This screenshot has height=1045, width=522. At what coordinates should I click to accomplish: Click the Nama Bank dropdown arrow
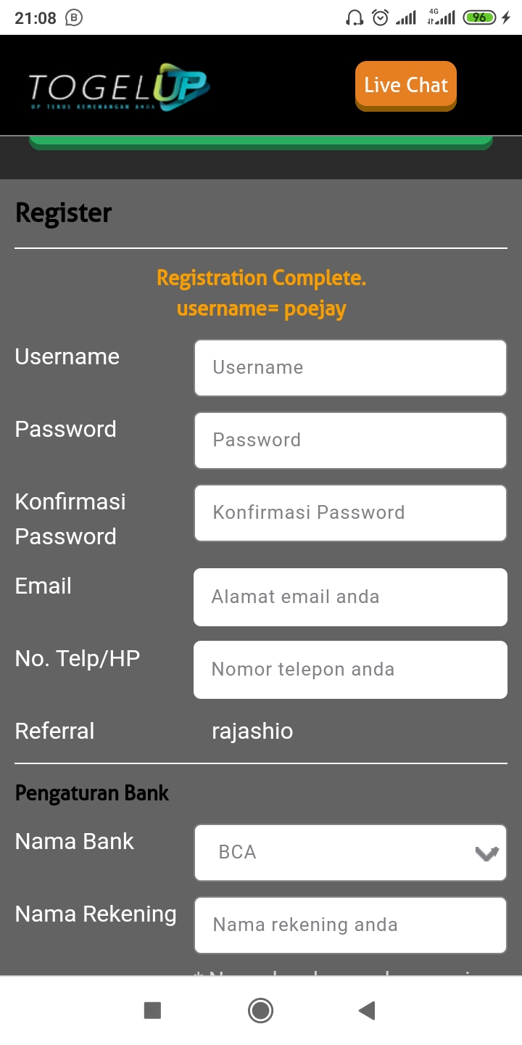coord(486,853)
